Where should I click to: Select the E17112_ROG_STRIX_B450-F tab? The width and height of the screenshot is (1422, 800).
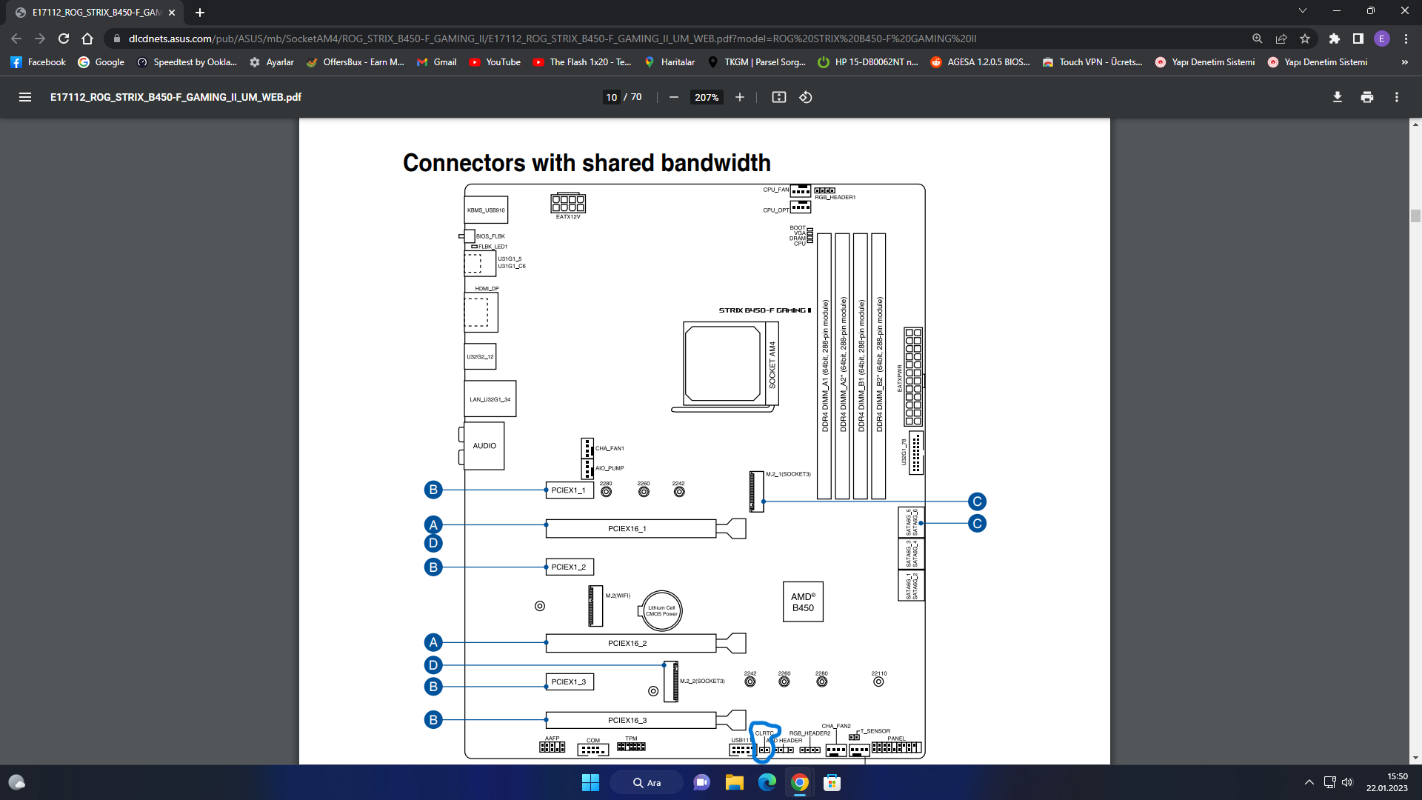pos(96,13)
